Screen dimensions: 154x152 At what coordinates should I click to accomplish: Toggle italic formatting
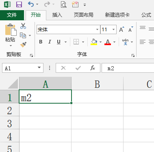[x=50, y=42]
